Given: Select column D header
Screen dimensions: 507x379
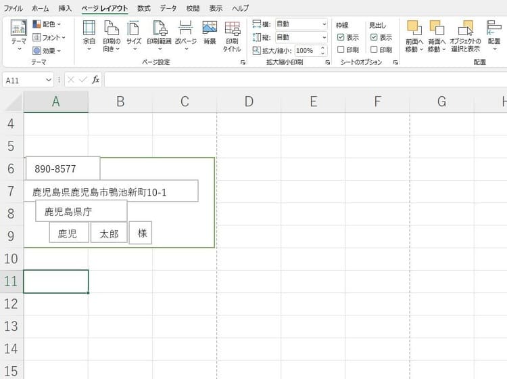Looking at the screenshot, I should click(x=249, y=102).
